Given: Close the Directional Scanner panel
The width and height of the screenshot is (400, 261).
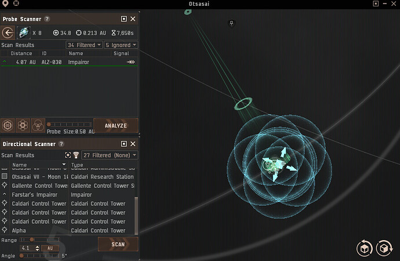Looking at the screenshot, I should coord(133,144).
